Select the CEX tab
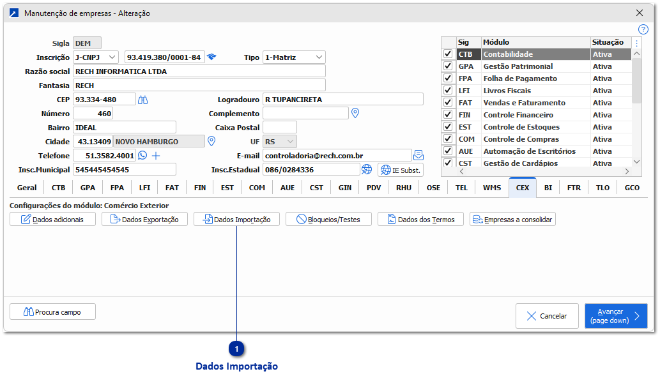The height and width of the screenshot is (383, 660). tap(523, 188)
